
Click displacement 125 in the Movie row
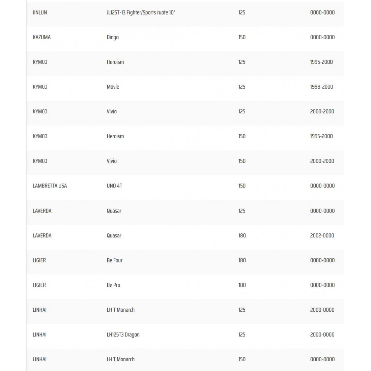(x=242, y=87)
